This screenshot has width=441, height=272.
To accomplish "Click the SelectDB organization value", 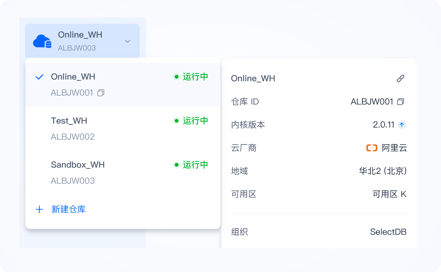I will coord(388,232).
